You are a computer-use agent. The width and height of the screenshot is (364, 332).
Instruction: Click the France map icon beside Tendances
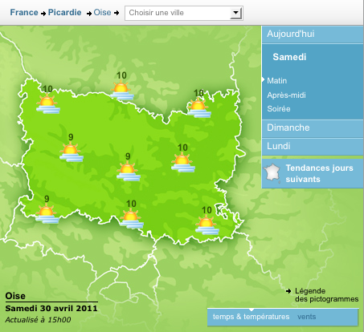coord(272,173)
